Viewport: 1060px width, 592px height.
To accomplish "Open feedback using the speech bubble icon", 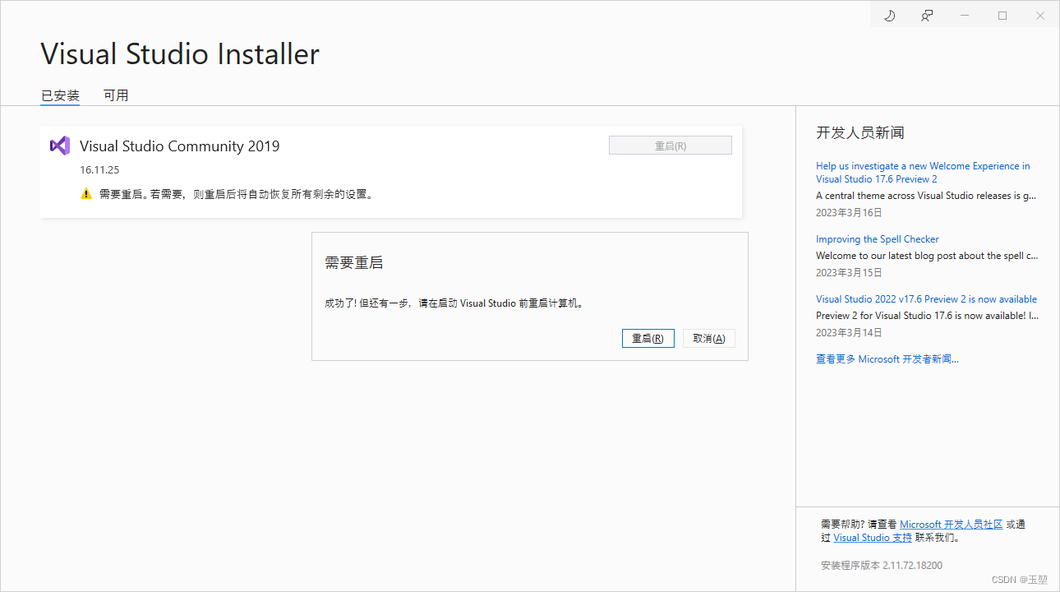I will pos(927,15).
